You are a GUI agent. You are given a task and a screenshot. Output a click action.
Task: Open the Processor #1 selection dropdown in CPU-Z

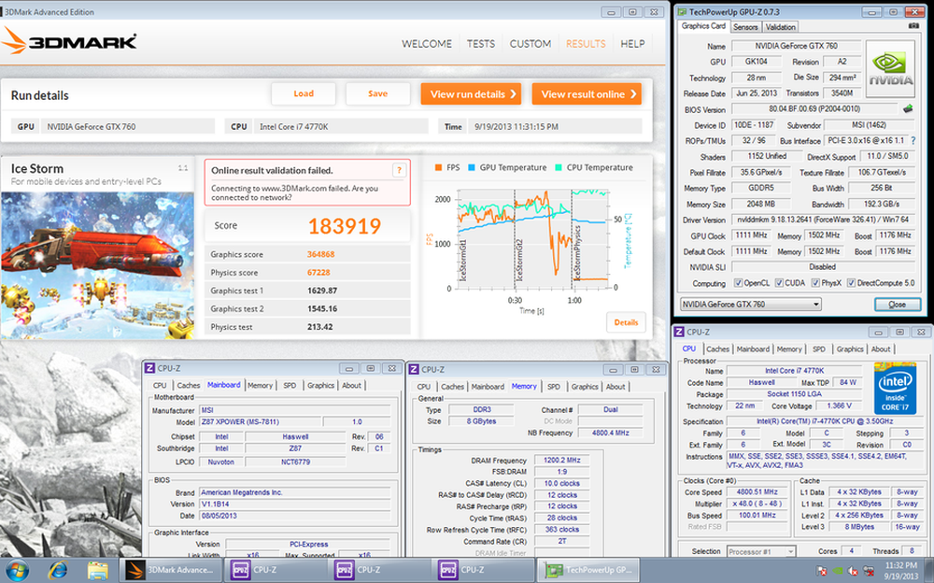760,551
